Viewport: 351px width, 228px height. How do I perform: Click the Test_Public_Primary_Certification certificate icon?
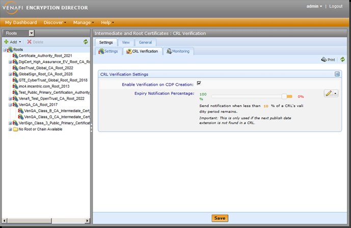(15, 92)
